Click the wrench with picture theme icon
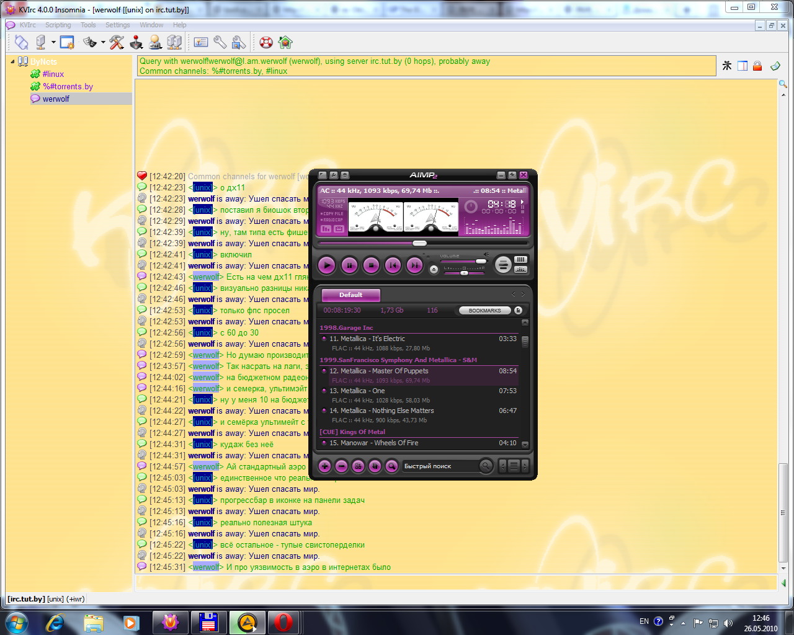This screenshot has width=794, height=635. coord(239,42)
